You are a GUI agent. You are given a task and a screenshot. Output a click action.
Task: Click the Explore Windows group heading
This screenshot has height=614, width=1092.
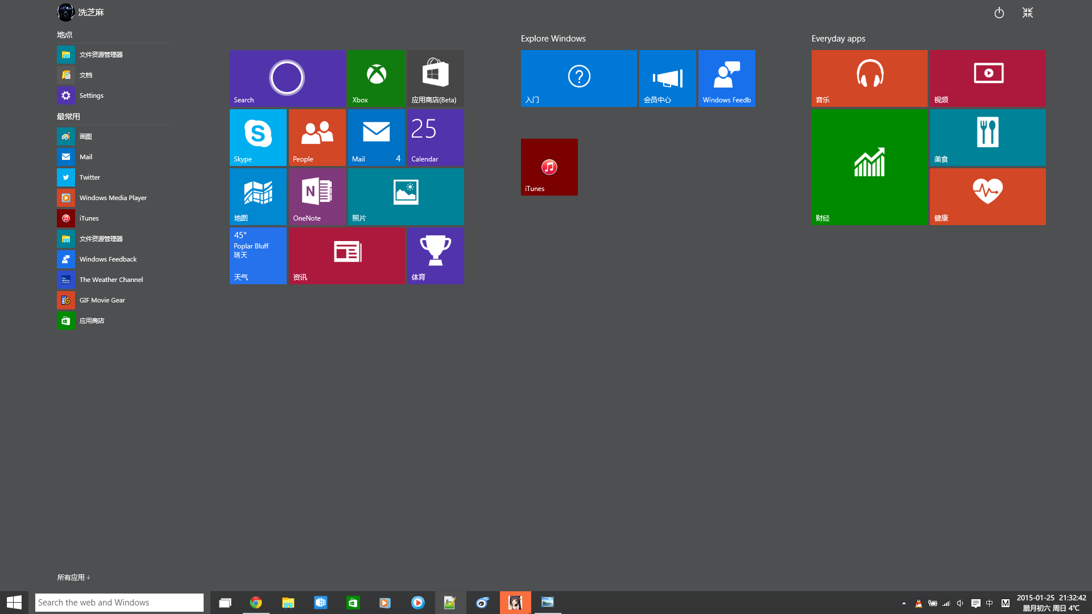(x=553, y=39)
